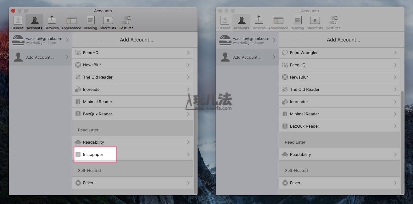
Task: Click BazQux Reader icon in right window
Action: tap(285, 126)
